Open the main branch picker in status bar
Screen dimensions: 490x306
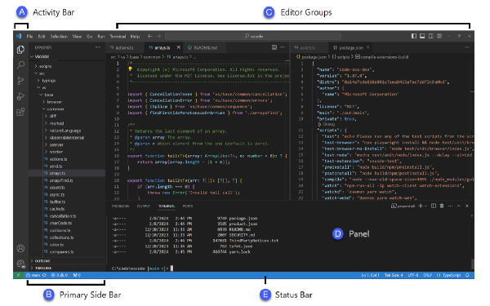click(33, 275)
